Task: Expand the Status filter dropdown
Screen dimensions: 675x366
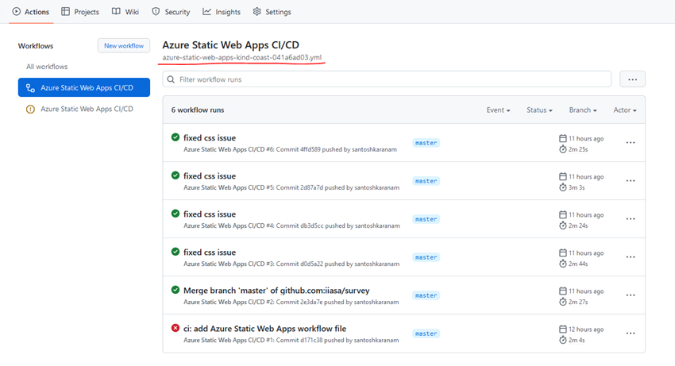Action: (539, 110)
